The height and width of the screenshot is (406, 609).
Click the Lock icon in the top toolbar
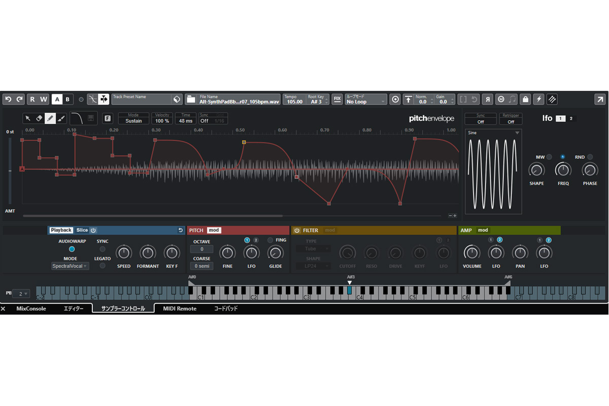pos(525,99)
